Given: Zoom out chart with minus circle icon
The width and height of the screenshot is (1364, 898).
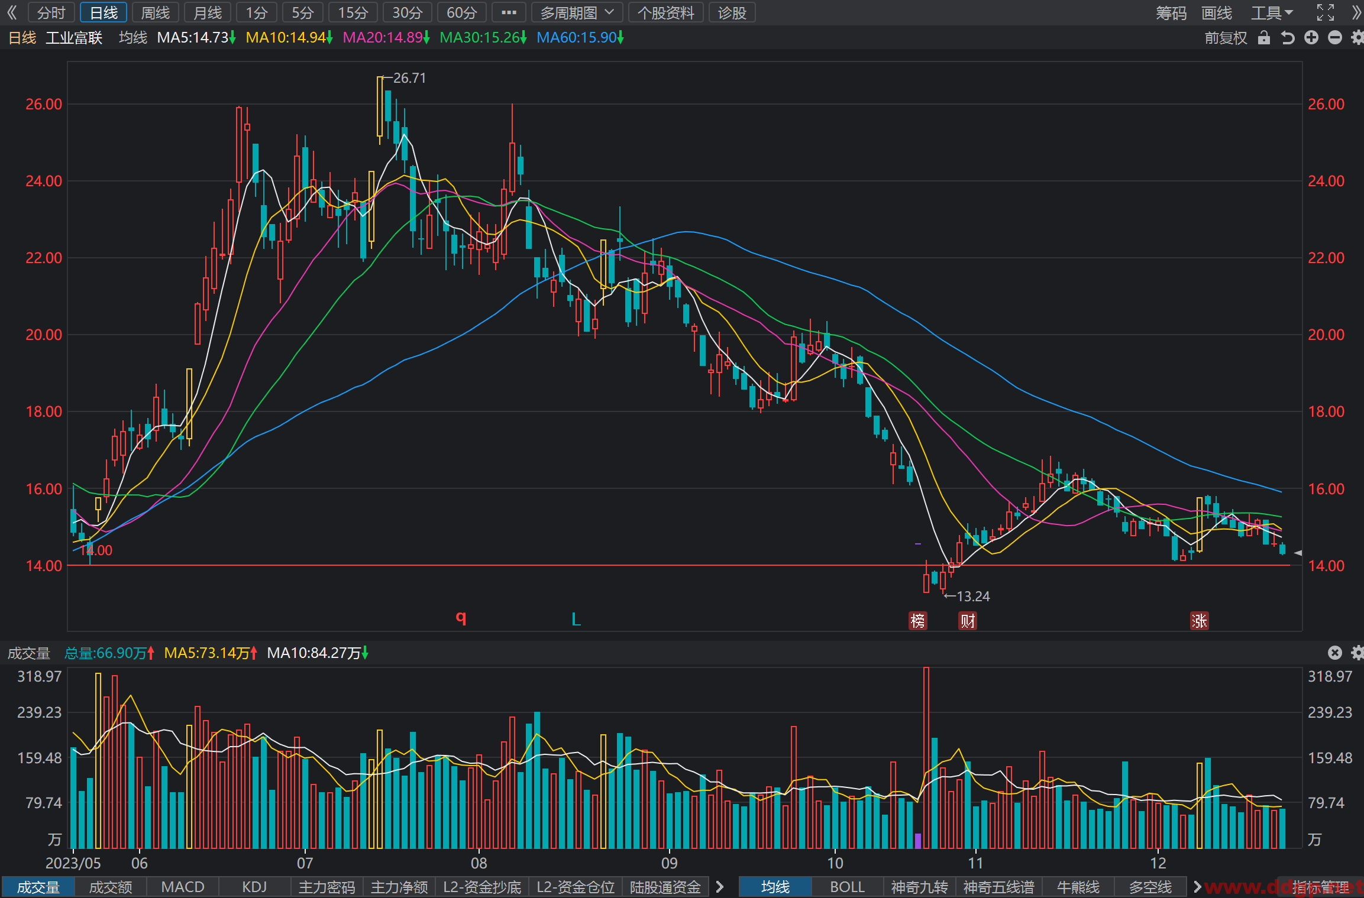Looking at the screenshot, I should [1335, 38].
